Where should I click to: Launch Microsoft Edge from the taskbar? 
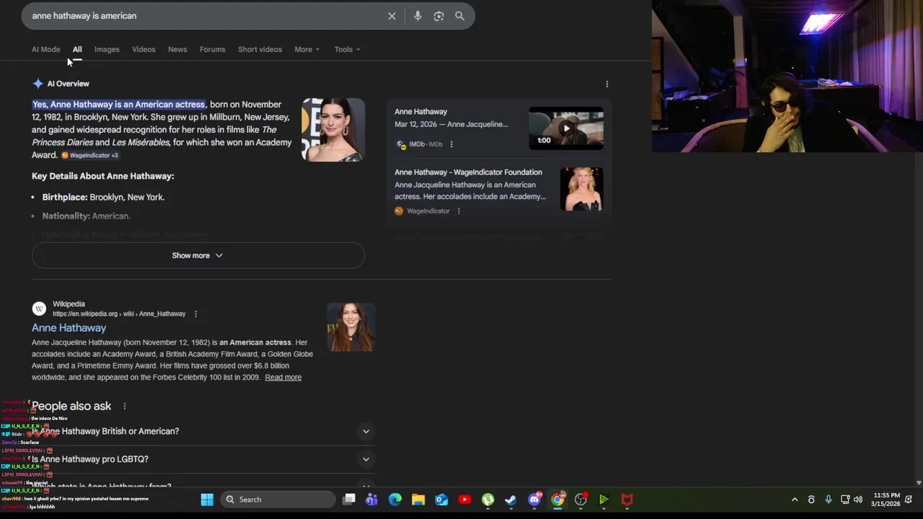pos(395,500)
